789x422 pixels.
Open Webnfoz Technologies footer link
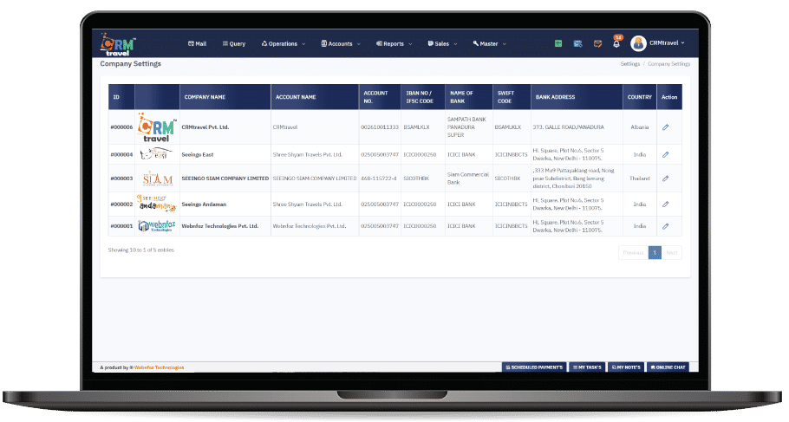click(x=159, y=367)
